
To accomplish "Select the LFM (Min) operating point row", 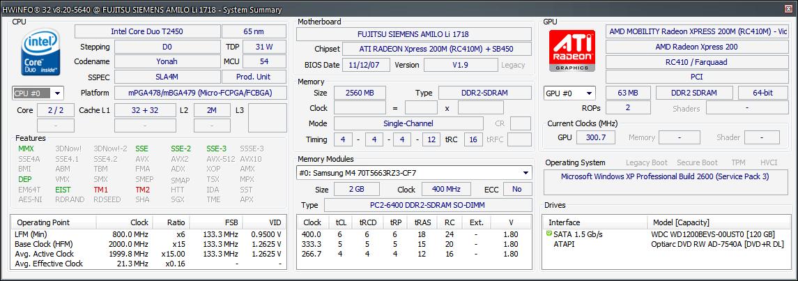I will coord(148,235).
